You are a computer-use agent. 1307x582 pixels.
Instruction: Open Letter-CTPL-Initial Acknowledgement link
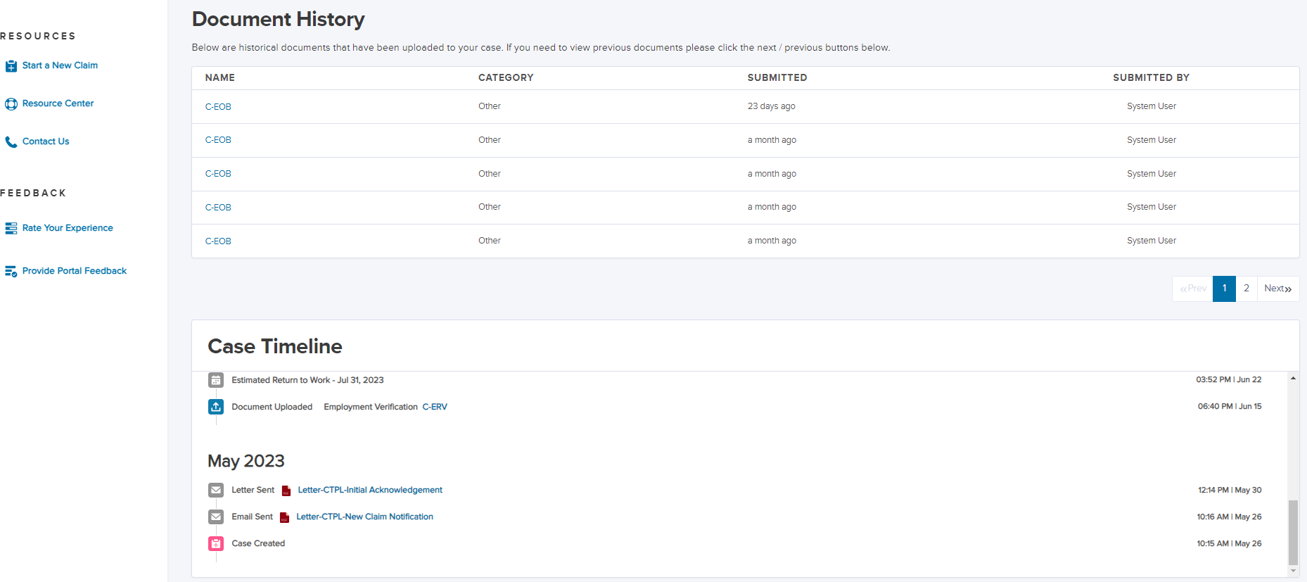coord(370,490)
